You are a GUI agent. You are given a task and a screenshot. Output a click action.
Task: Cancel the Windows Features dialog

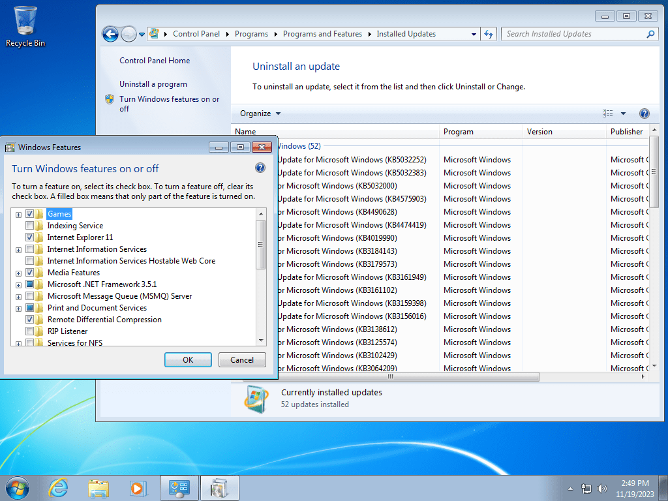[x=242, y=360]
